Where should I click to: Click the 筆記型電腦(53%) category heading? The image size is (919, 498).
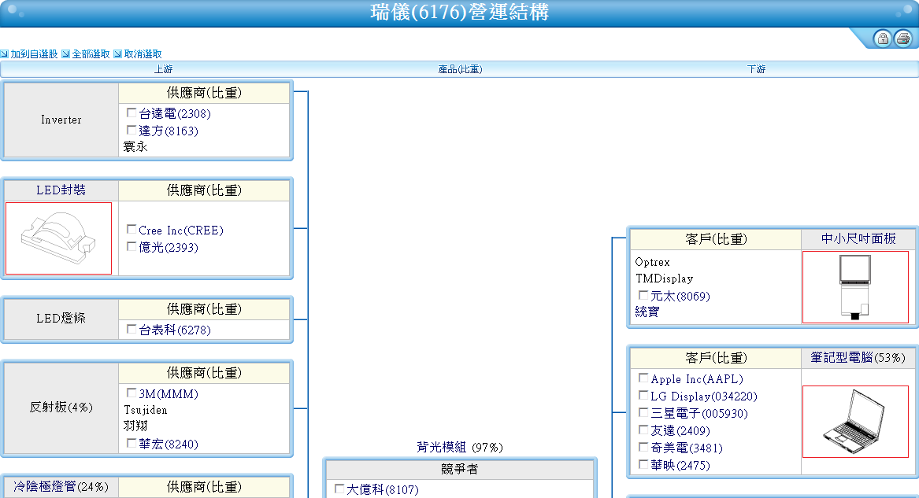[x=858, y=357]
